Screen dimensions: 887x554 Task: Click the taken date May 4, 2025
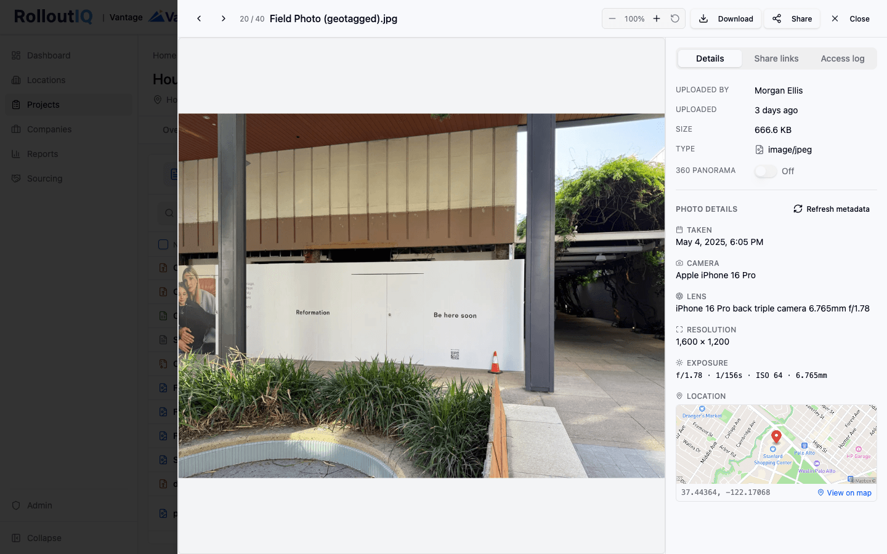click(719, 242)
